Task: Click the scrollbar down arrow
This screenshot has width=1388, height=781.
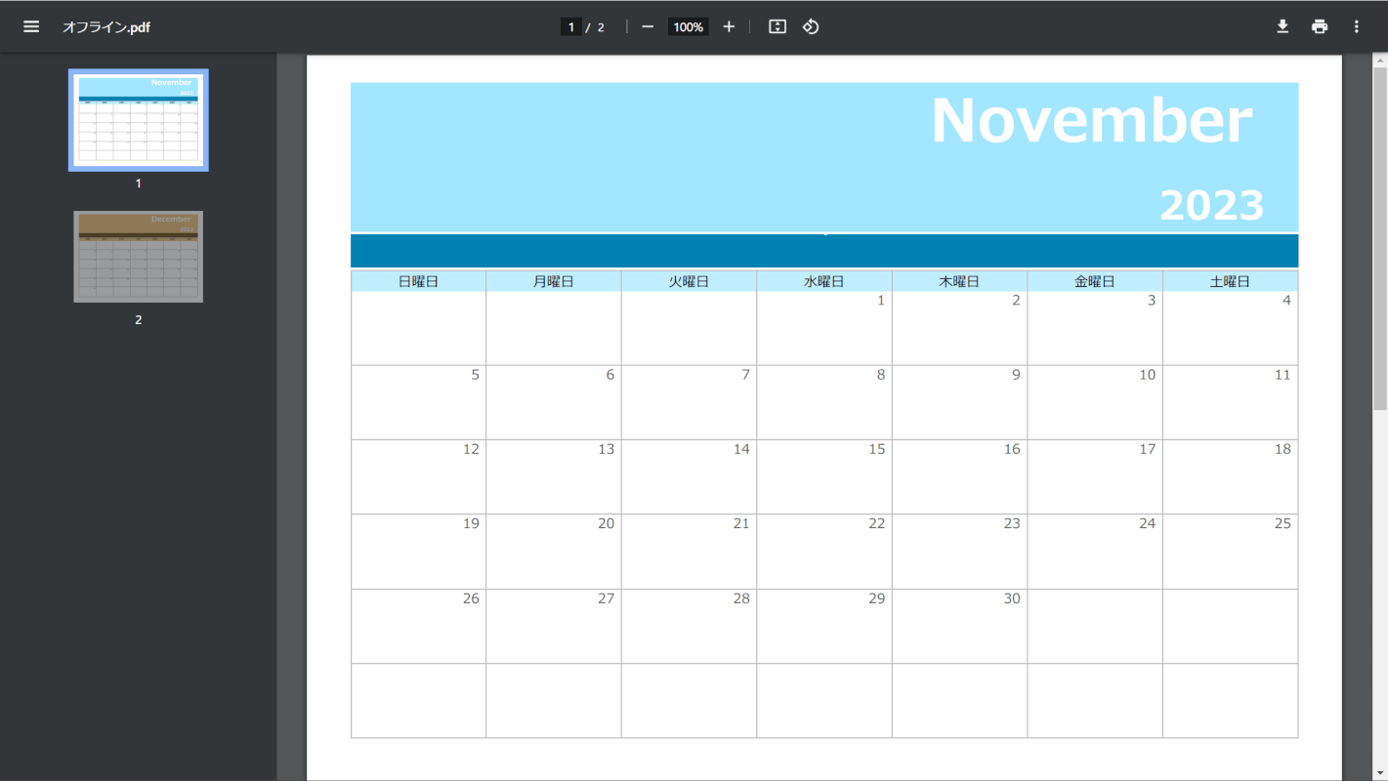Action: (1380, 773)
